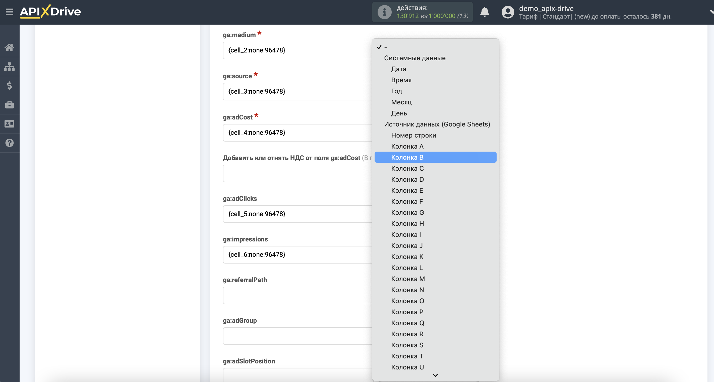This screenshot has height=382, width=714.
Task: Choose Колонка D from list
Action: (x=435, y=179)
